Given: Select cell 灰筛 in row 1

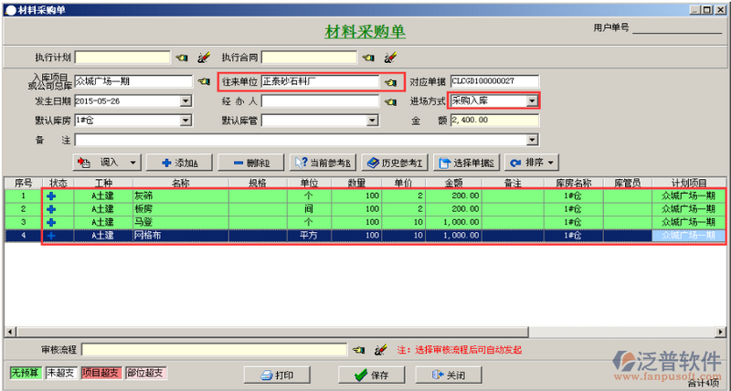Looking at the screenshot, I should point(181,196).
